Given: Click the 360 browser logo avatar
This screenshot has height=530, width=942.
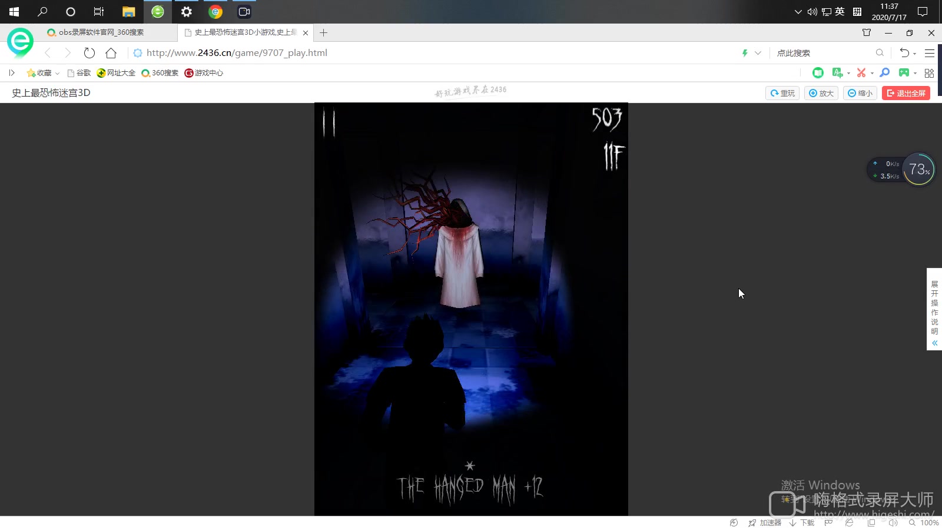Looking at the screenshot, I should (x=20, y=42).
